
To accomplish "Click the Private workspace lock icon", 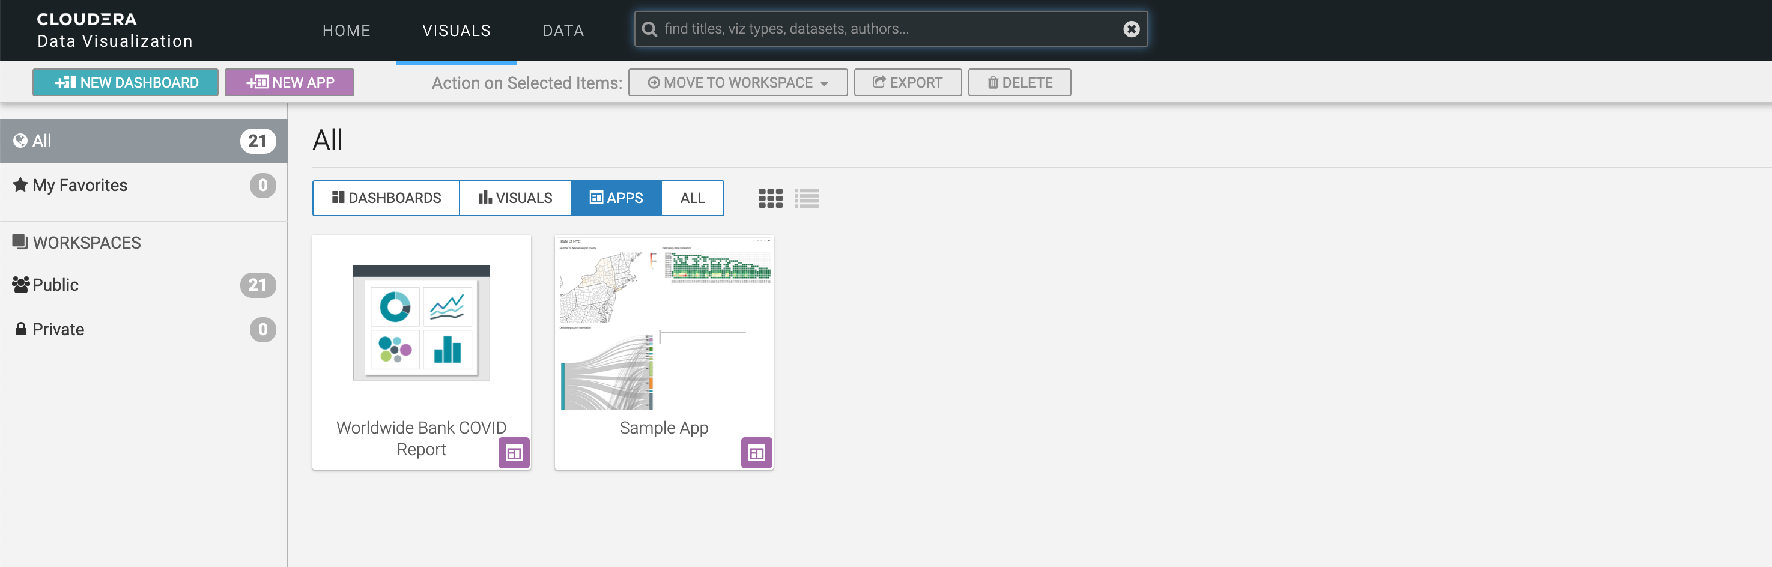I will pos(20,329).
